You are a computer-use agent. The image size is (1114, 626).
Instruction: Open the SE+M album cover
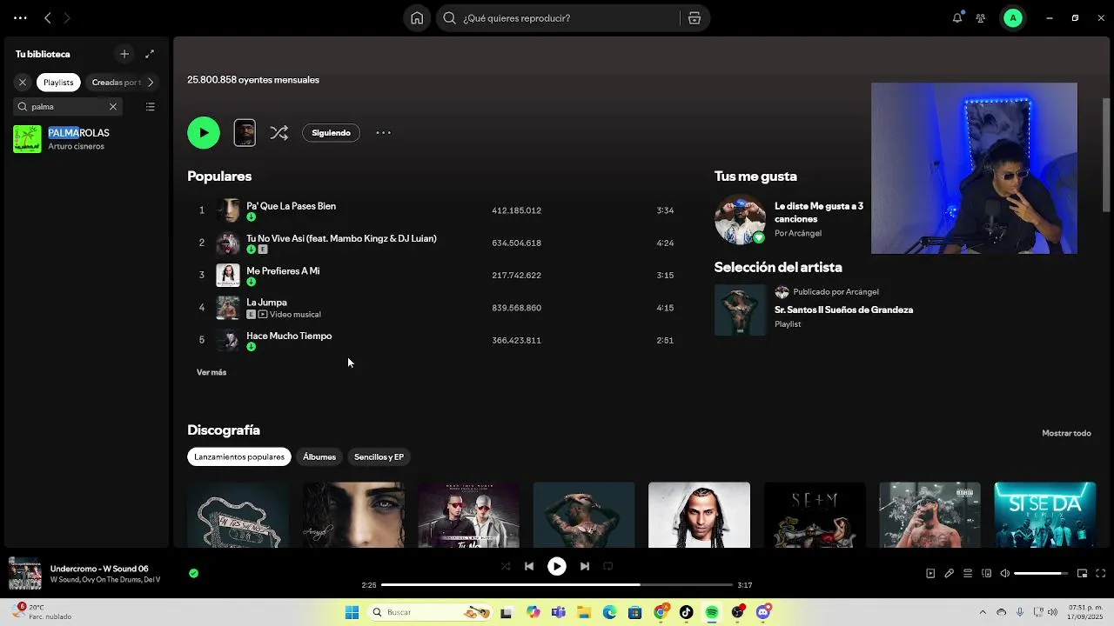[x=815, y=515]
